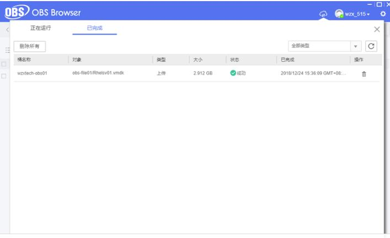390x238 pixels.
Task: Toggle the upper checkbox in background list
Action: tap(4, 64)
